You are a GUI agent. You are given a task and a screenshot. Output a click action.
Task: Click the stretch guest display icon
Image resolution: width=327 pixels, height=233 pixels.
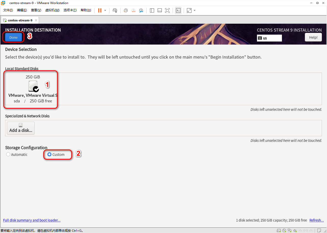pyautogui.click(x=189, y=10)
